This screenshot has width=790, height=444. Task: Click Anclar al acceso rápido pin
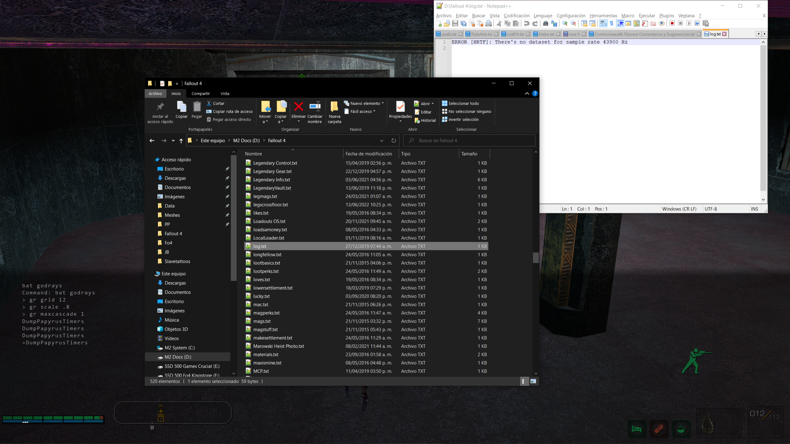[160, 112]
